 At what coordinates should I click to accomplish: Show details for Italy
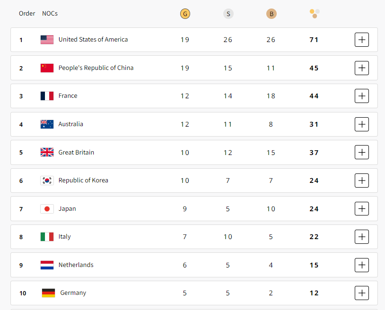pyautogui.click(x=361, y=237)
